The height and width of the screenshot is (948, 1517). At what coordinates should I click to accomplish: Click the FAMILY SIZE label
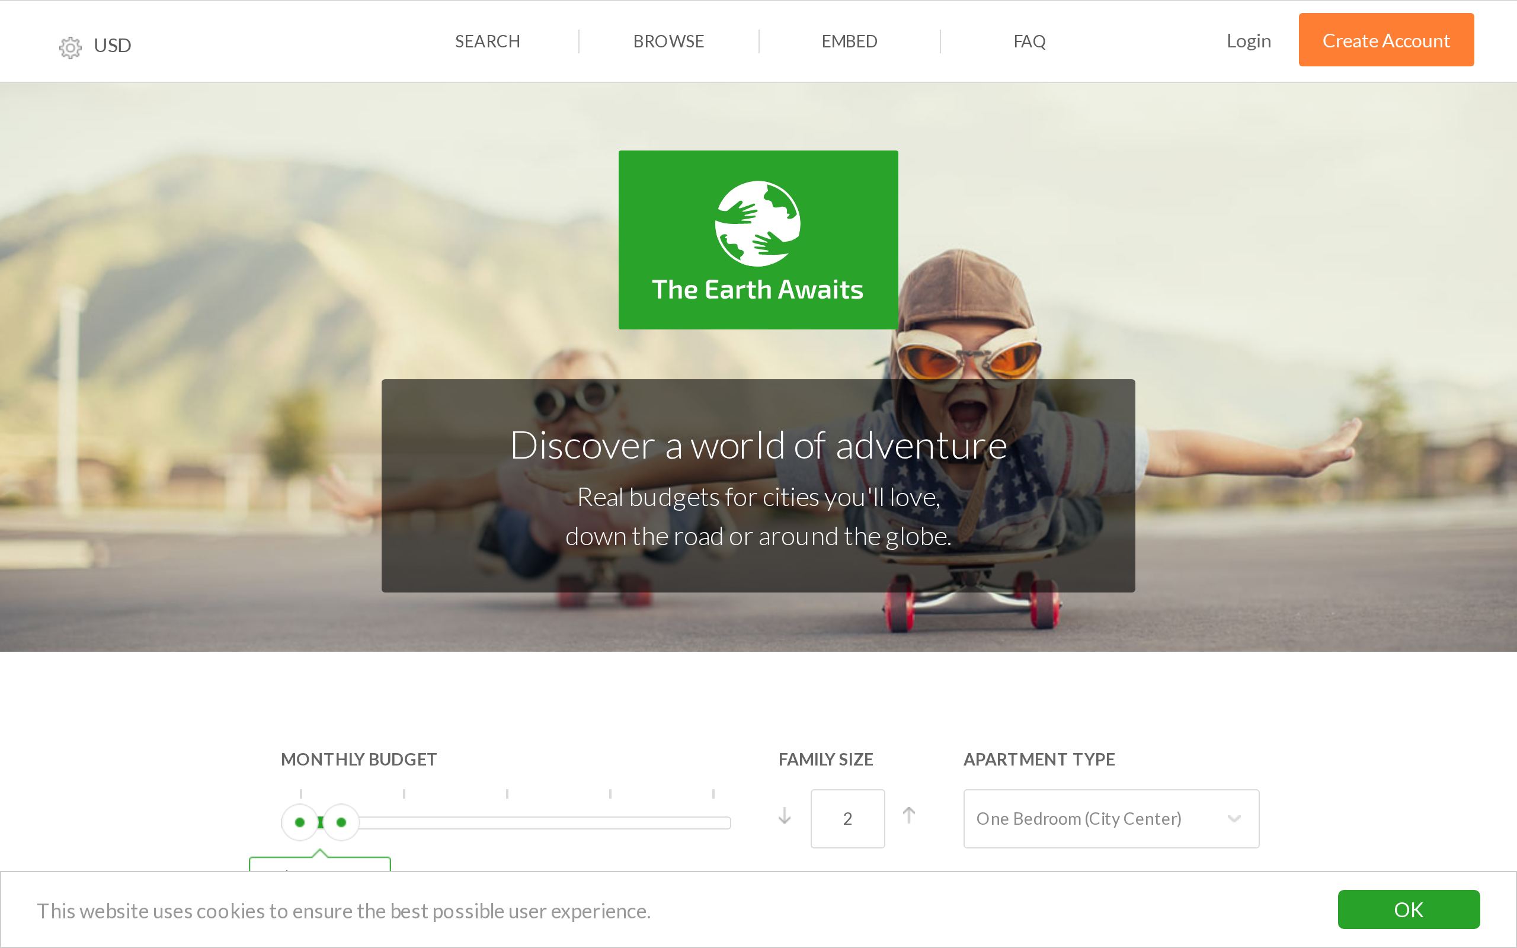coord(825,759)
